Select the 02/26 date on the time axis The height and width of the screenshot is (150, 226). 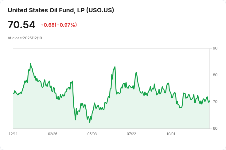53,134
